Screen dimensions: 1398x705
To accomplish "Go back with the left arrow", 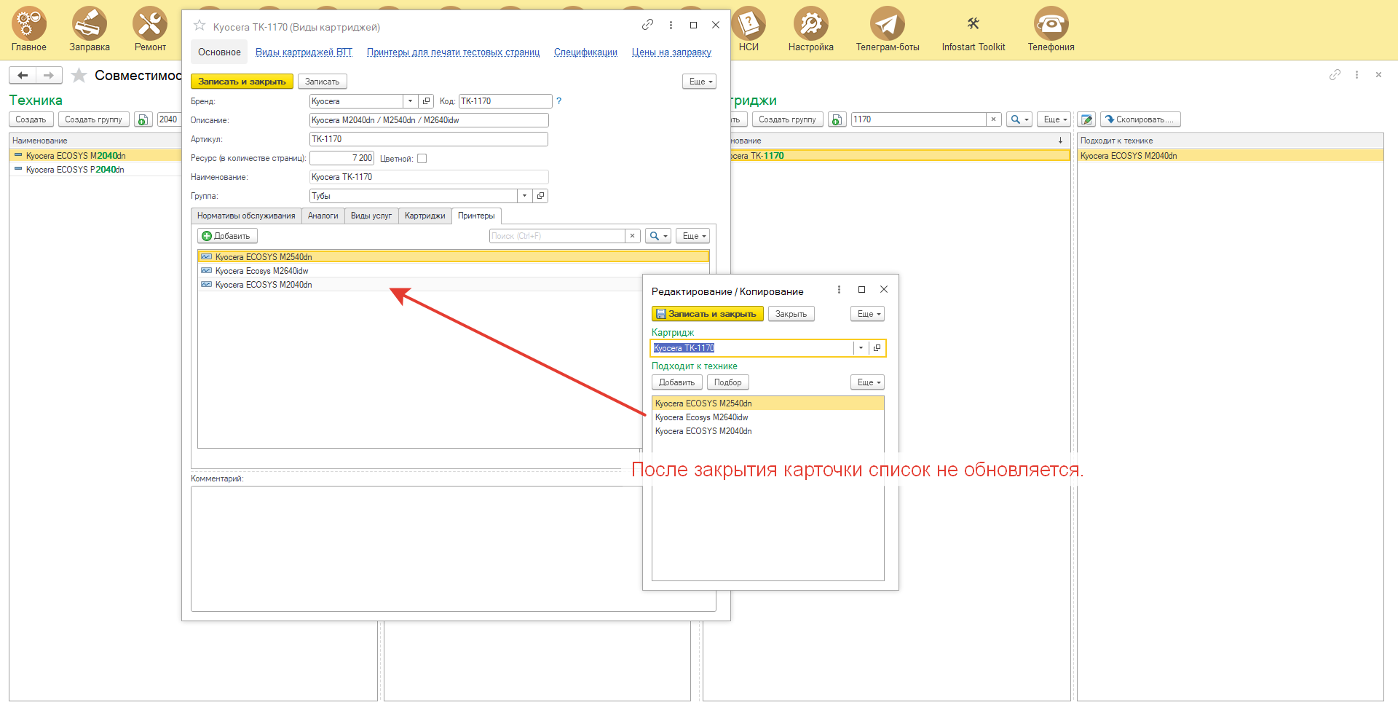I will tap(23, 75).
